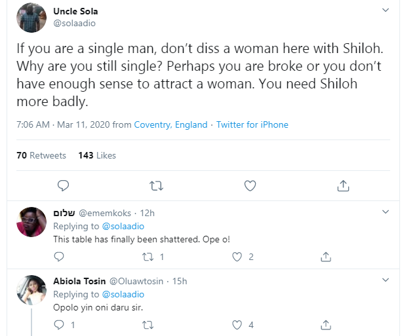Retweet the main Shiloh tweet
402x336 pixels.
[x=157, y=186]
